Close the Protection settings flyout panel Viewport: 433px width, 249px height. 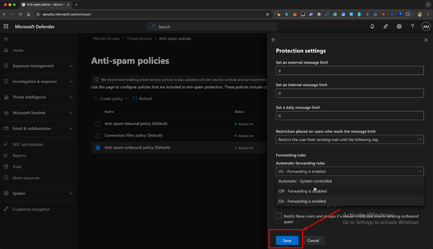(426, 40)
